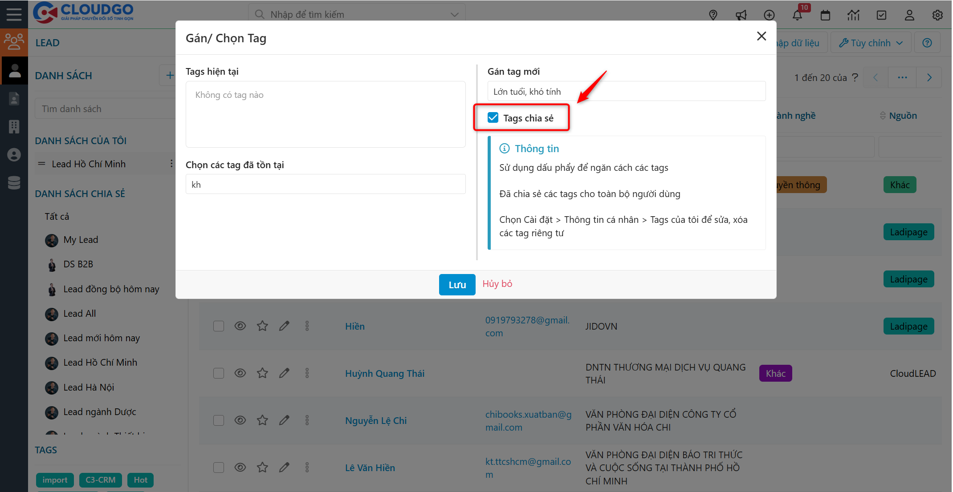Click the Hủy bỏ cancel link
This screenshot has width=953, height=492.
497,284
